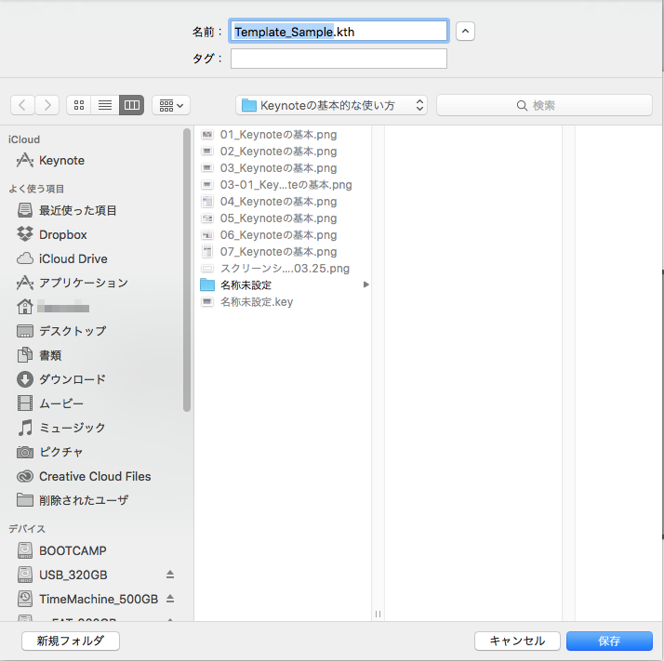Eject the USB_320GB drive
Image resolution: width=664 pixels, height=661 pixels.
[x=170, y=575]
